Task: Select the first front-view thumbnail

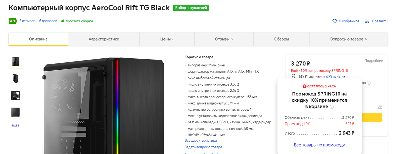Action: point(15,62)
